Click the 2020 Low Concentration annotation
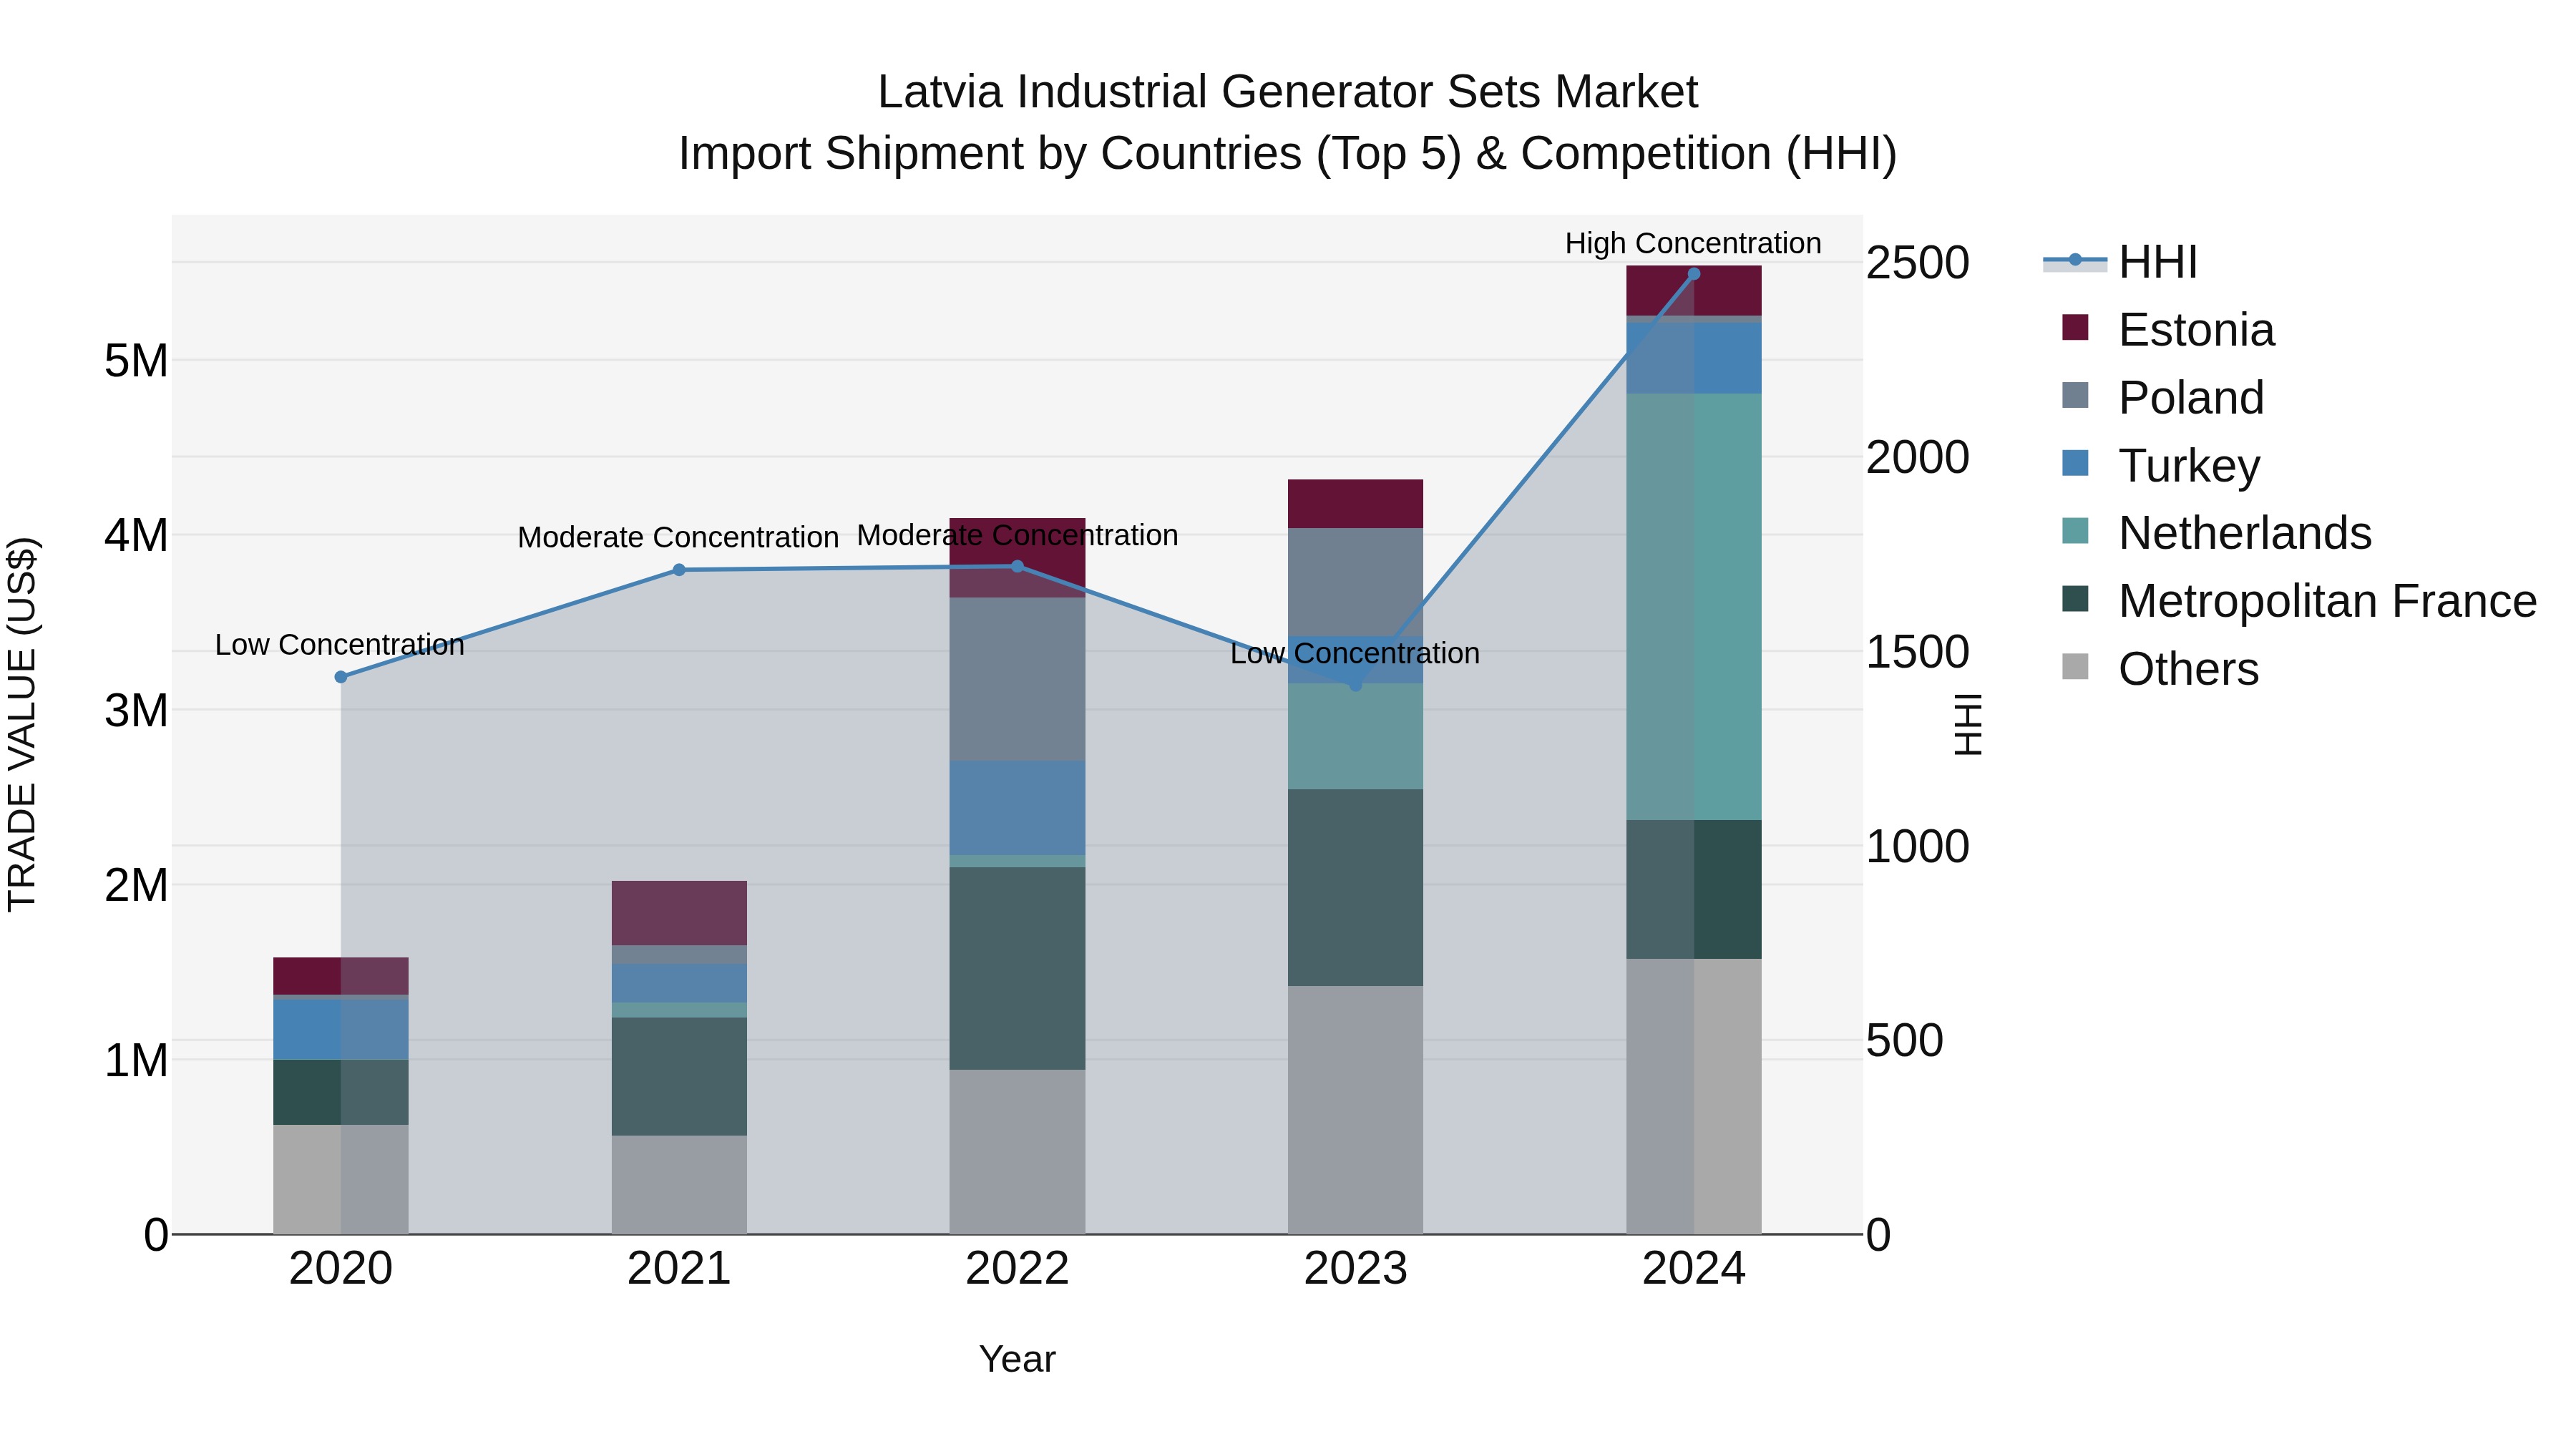Viewport: 2576px width, 1449px height. tap(340, 645)
